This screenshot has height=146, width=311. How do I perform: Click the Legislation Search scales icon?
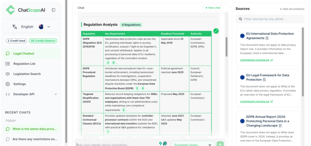pyautogui.click(x=8, y=74)
